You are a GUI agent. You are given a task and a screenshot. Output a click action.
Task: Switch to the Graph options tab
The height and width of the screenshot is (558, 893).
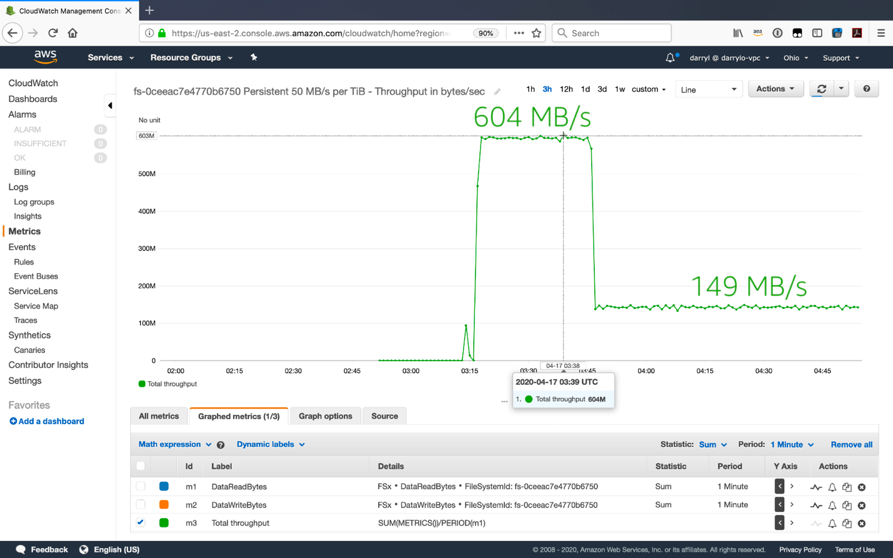click(x=325, y=416)
